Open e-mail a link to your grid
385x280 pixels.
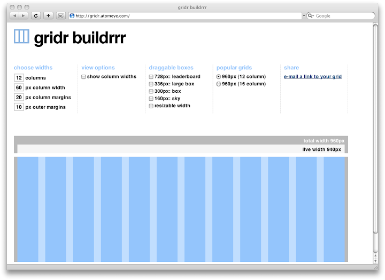click(313, 76)
